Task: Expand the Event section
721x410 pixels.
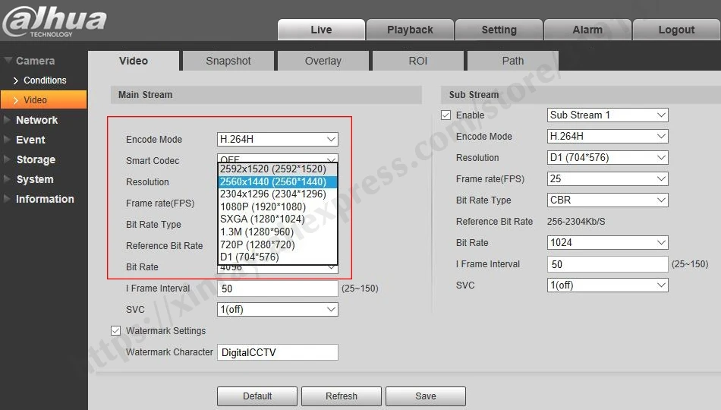Action: pos(24,140)
